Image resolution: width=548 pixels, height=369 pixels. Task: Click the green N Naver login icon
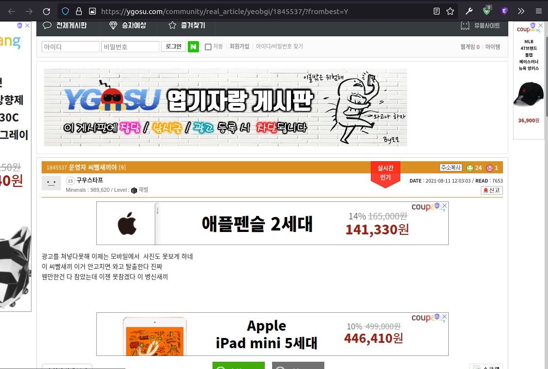193,46
